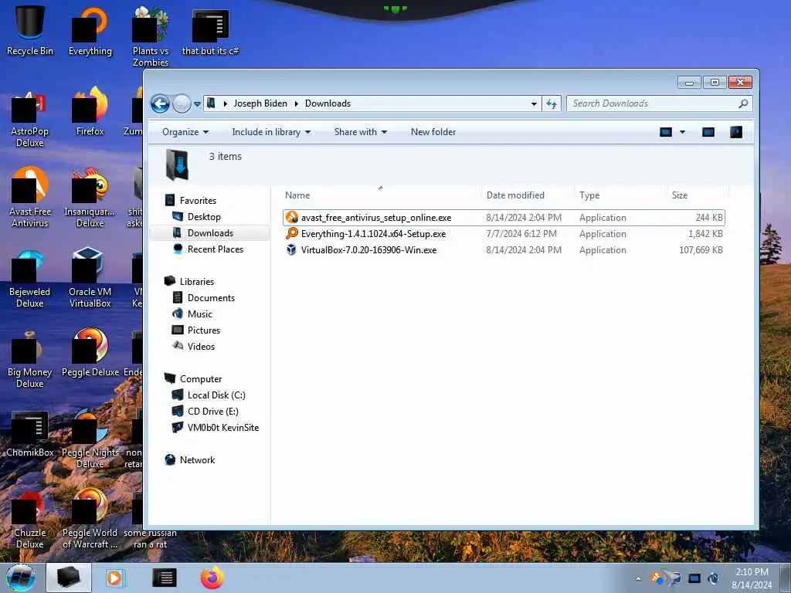Viewport: 791px width, 593px height.
Task: Refresh the Downloads folder view
Action: coord(552,104)
